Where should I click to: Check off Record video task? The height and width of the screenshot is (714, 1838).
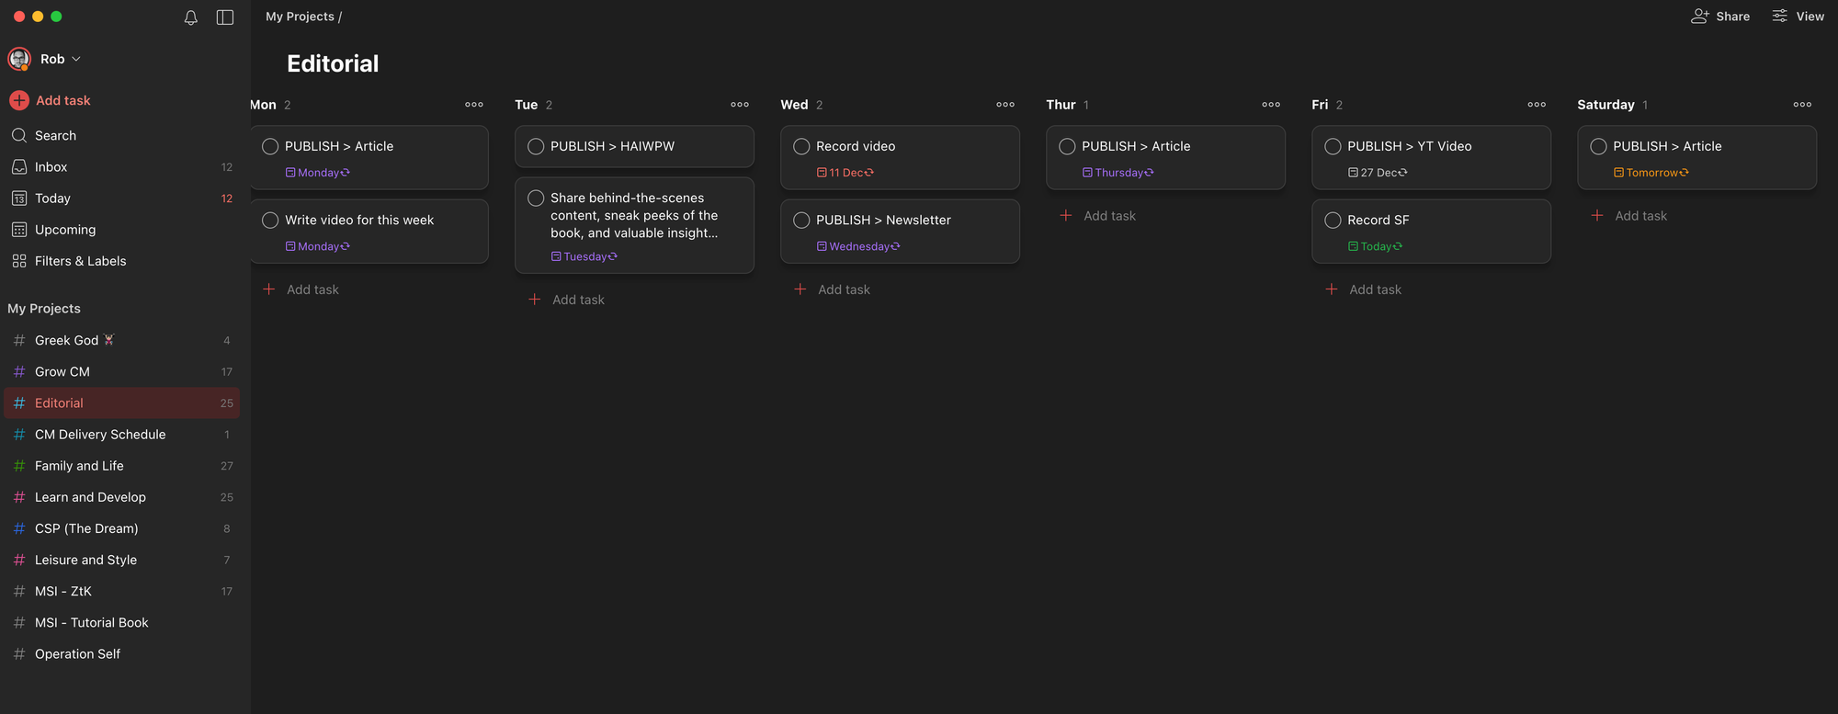[x=801, y=146]
